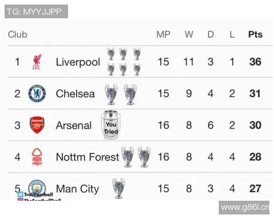Click the trophy beside Man City
274x219 pixels.
point(119,188)
